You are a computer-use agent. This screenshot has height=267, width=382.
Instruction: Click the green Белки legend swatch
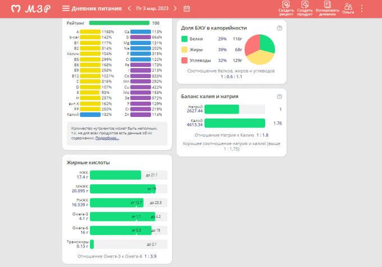[184, 39]
